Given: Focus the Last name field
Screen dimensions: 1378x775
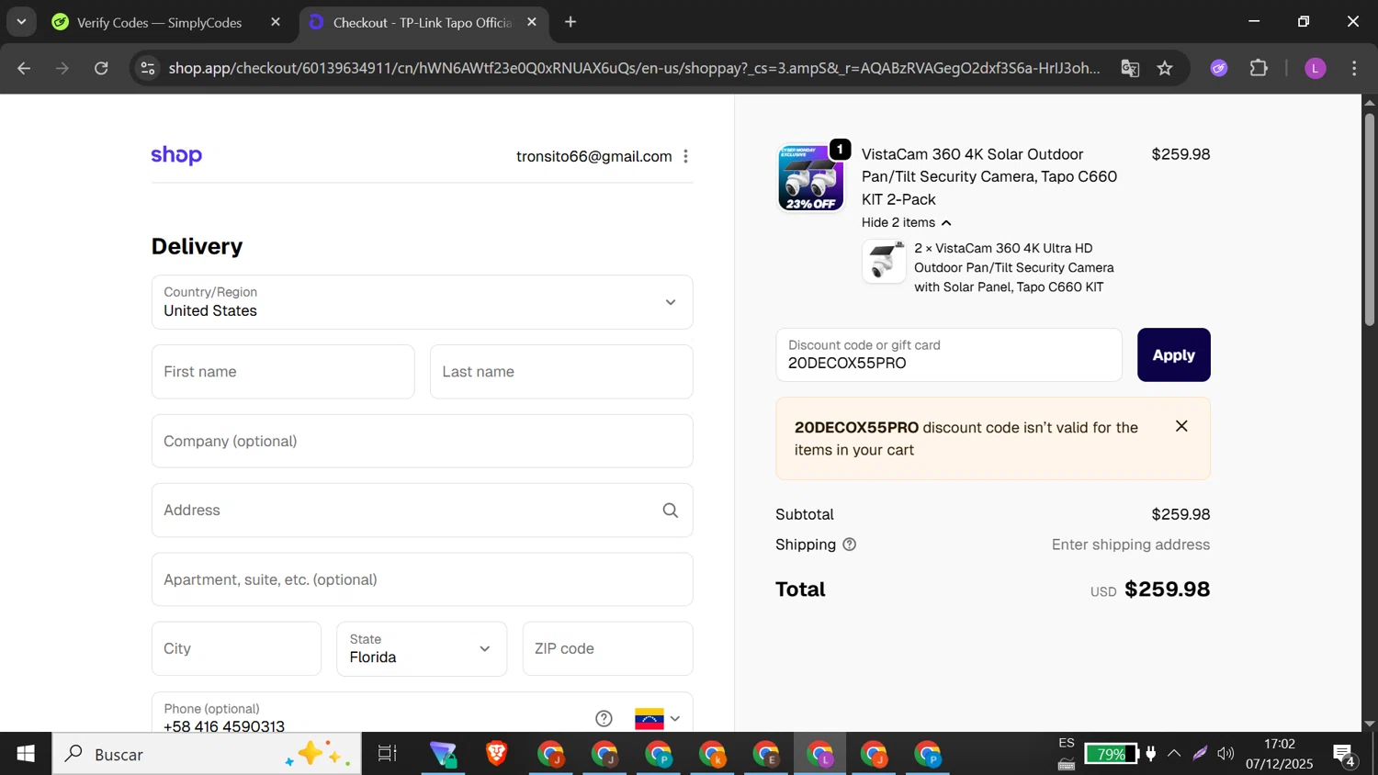Looking at the screenshot, I should [x=561, y=372].
